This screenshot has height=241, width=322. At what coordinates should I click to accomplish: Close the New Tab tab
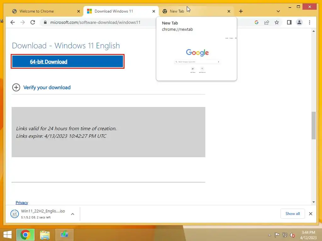click(229, 11)
